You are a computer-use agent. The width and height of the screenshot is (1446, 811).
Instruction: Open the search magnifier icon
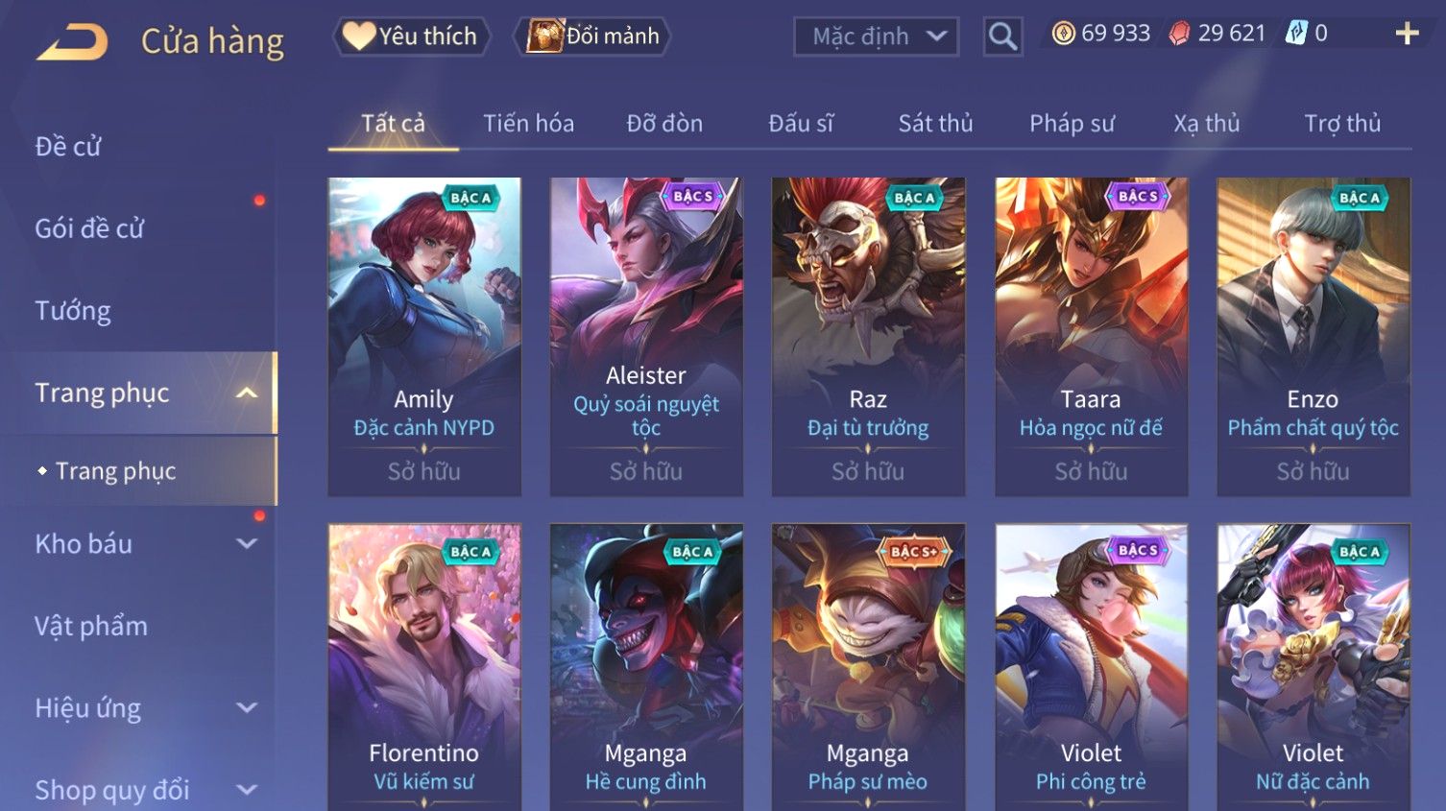[1002, 36]
